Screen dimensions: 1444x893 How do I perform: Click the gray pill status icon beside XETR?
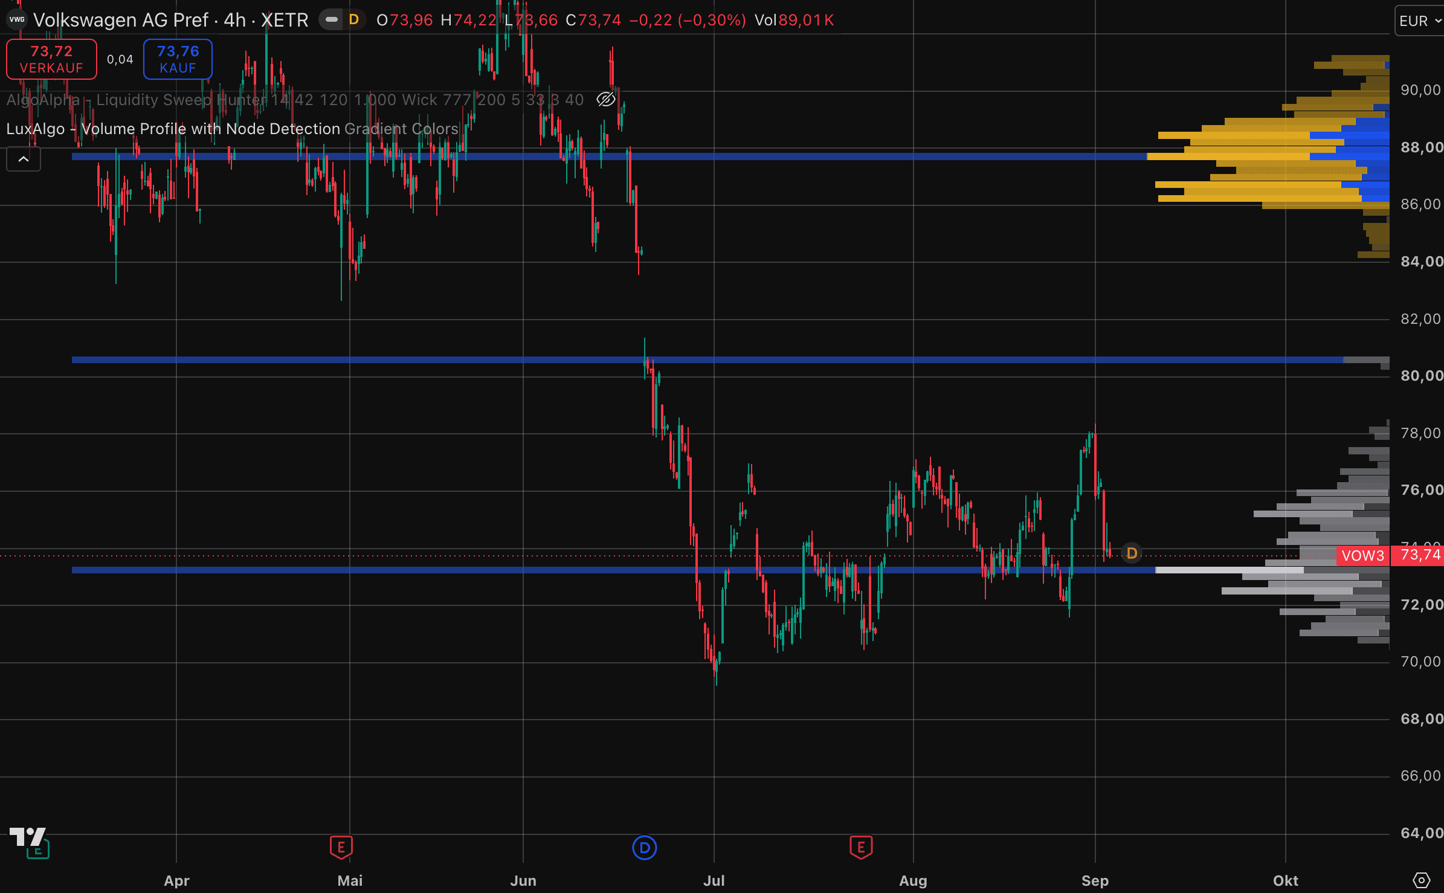pyautogui.click(x=331, y=20)
